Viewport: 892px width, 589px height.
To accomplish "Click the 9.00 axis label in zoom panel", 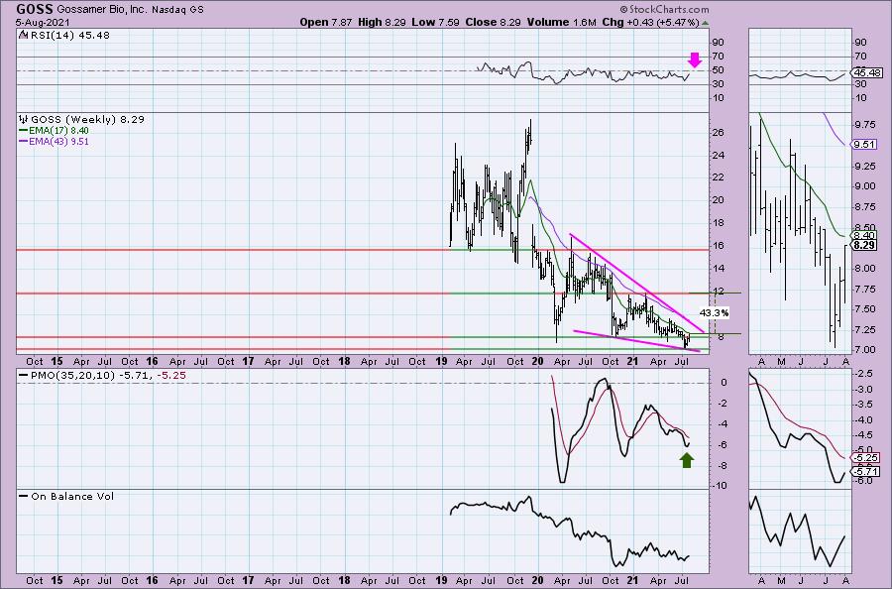I will (864, 186).
